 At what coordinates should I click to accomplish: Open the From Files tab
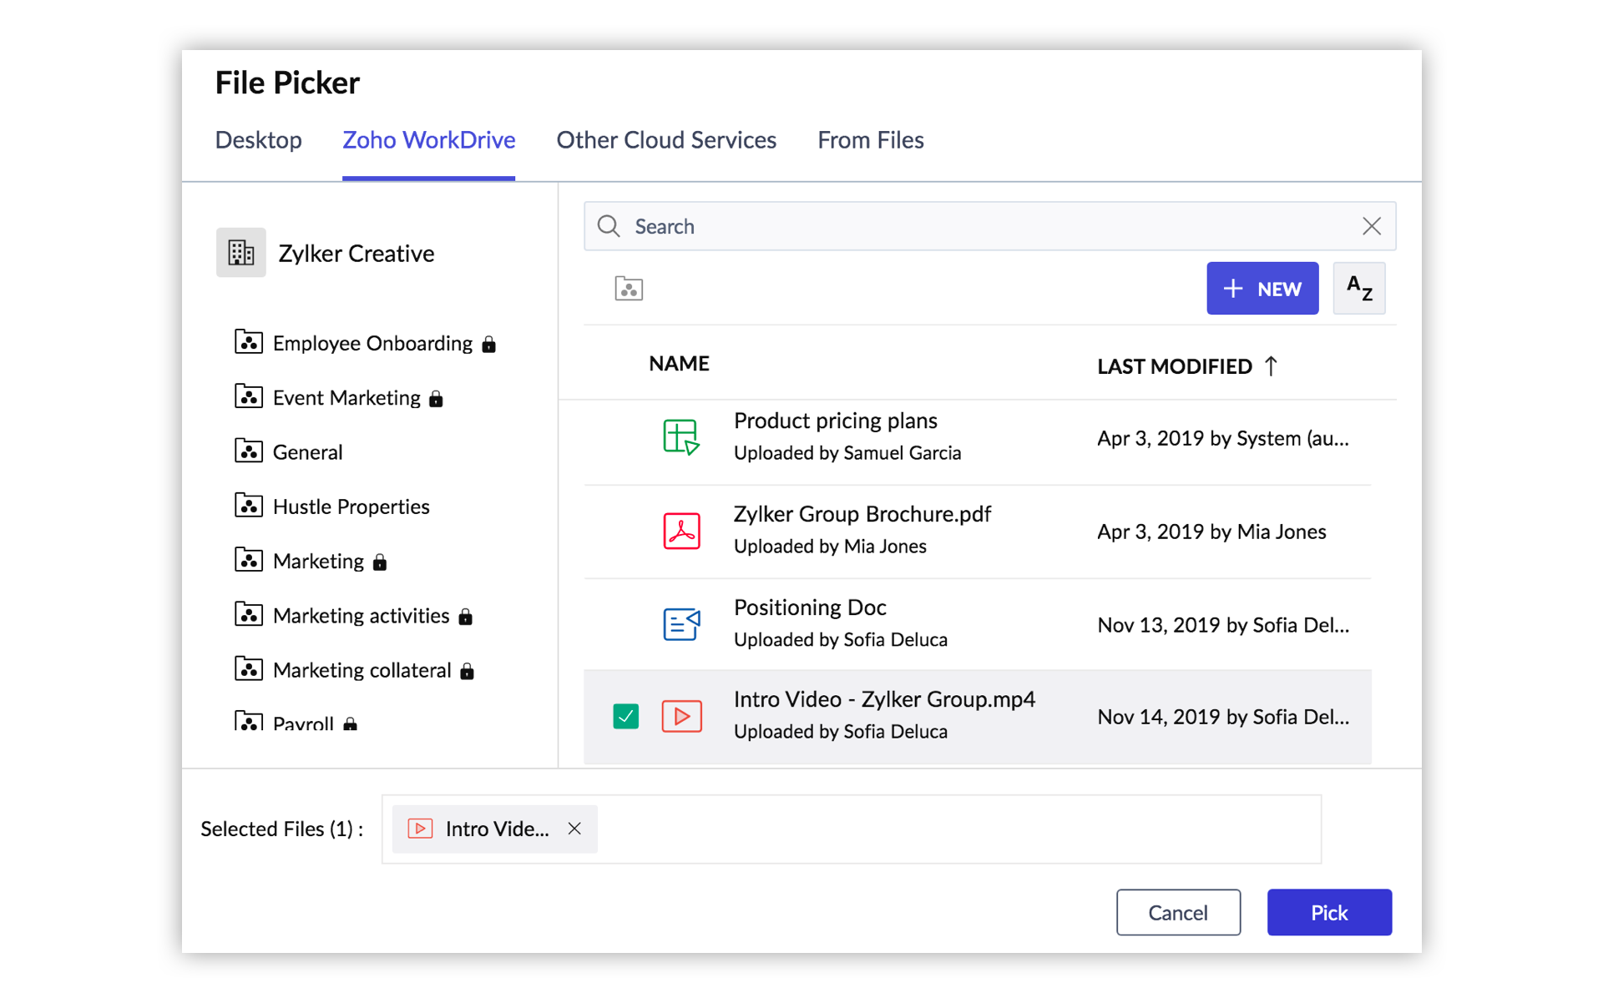(x=870, y=140)
